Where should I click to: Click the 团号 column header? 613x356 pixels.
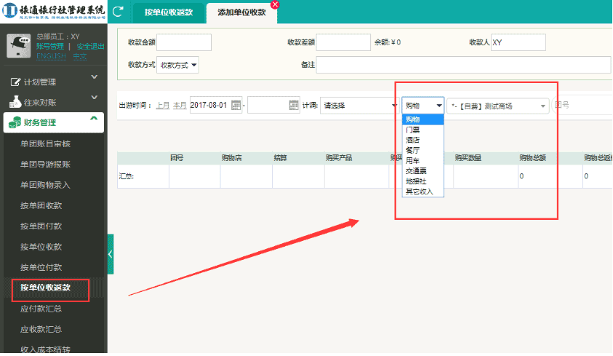177,158
